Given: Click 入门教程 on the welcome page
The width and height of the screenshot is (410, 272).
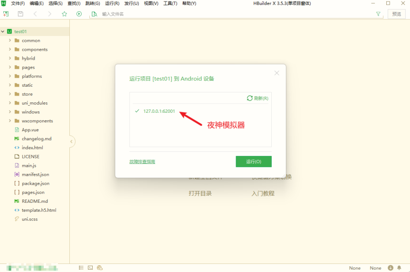Looking at the screenshot, I should tap(263, 193).
